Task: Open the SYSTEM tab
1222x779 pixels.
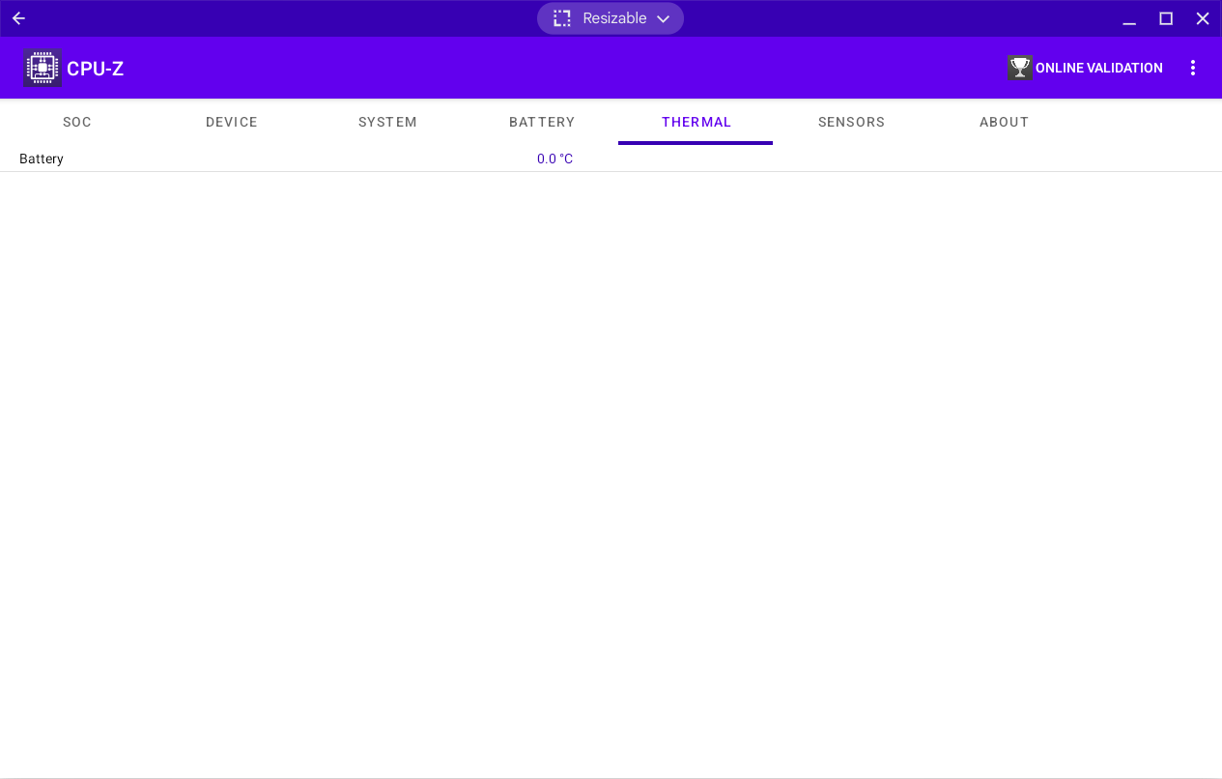Action: point(387,122)
